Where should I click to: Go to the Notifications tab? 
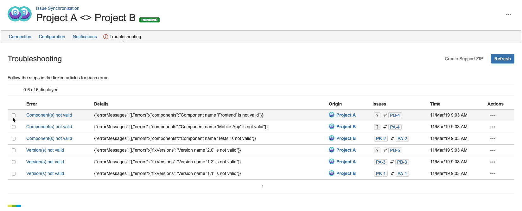85,37
